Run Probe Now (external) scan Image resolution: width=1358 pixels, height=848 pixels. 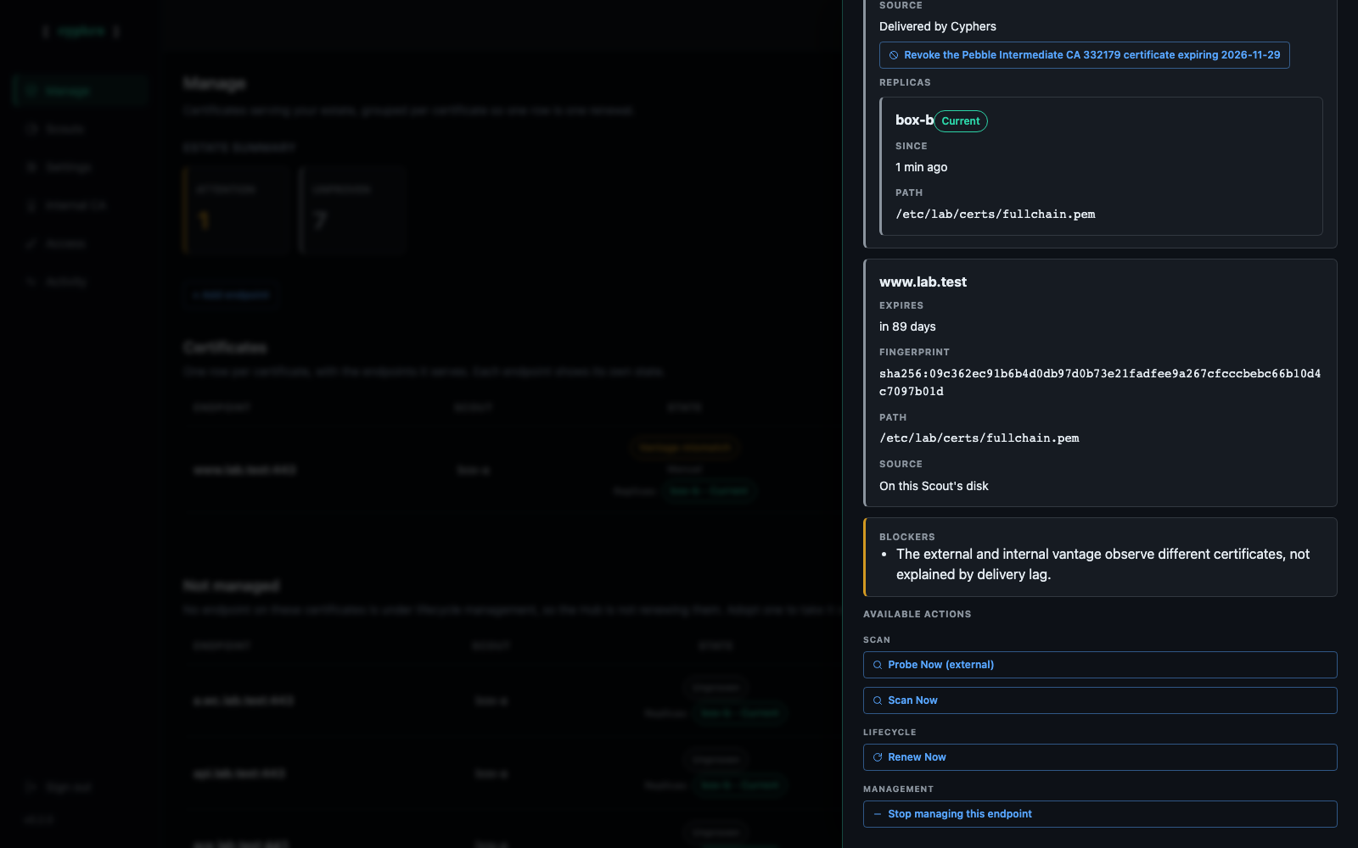(x=1100, y=665)
